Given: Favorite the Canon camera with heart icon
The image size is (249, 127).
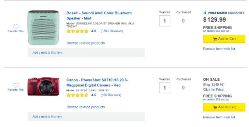Looking at the screenshot, I should (x=16, y=85).
